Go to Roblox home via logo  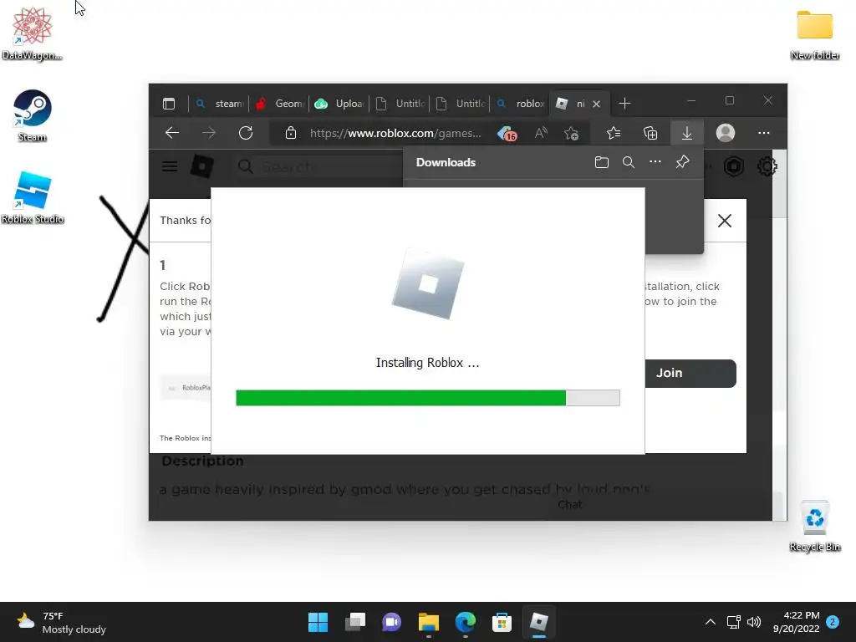coord(201,166)
